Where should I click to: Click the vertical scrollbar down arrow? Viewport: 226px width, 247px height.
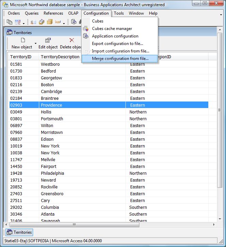(x=220, y=219)
